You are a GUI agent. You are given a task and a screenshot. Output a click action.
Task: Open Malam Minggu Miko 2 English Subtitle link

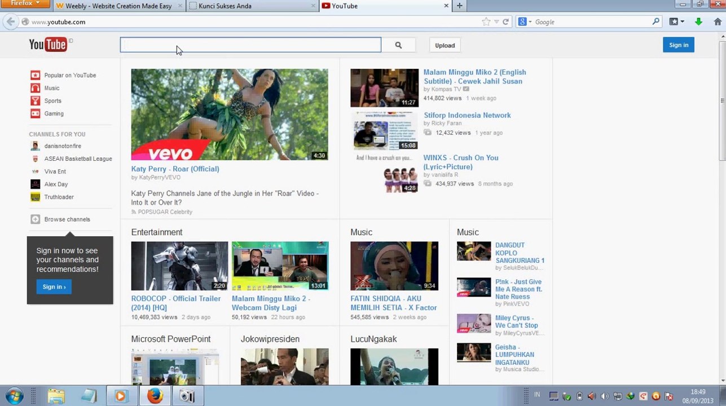point(475,77)
